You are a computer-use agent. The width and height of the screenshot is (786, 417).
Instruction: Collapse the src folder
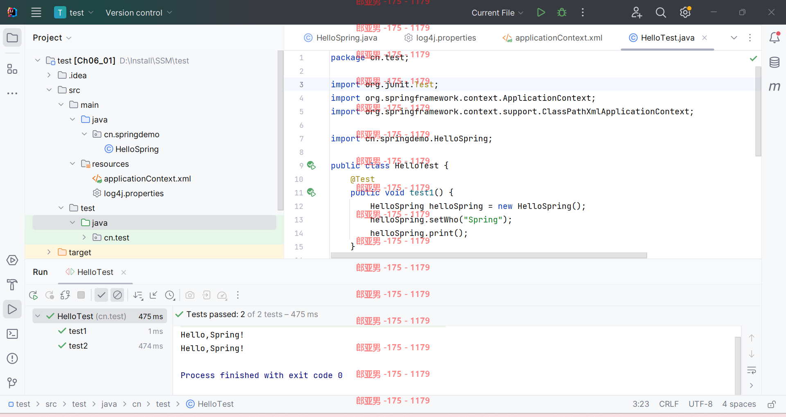tap(49, 90)
